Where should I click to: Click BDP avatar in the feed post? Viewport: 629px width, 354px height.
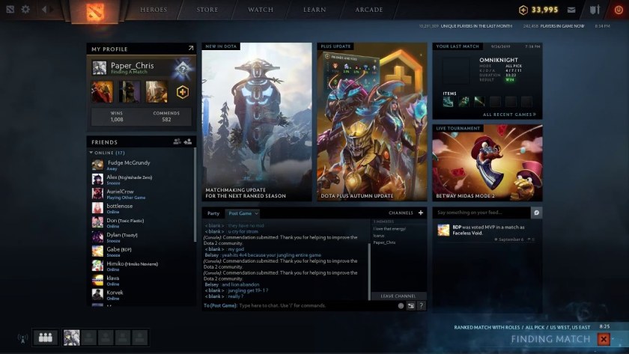[x=443, y=230]
